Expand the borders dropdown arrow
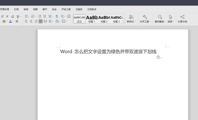 (66, 21)
